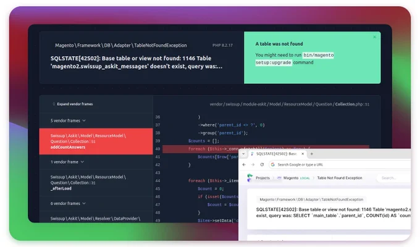Click the PHP 8.2.17 version label
Screen dimensions: 420x247
tap(222, 45)
